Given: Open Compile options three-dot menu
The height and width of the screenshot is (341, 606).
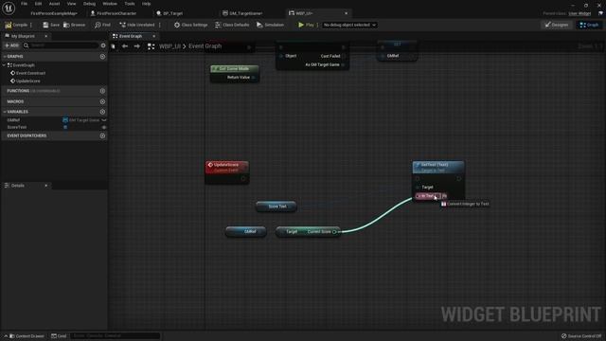Looking at the screenshot, I should [x=31, y=25].
